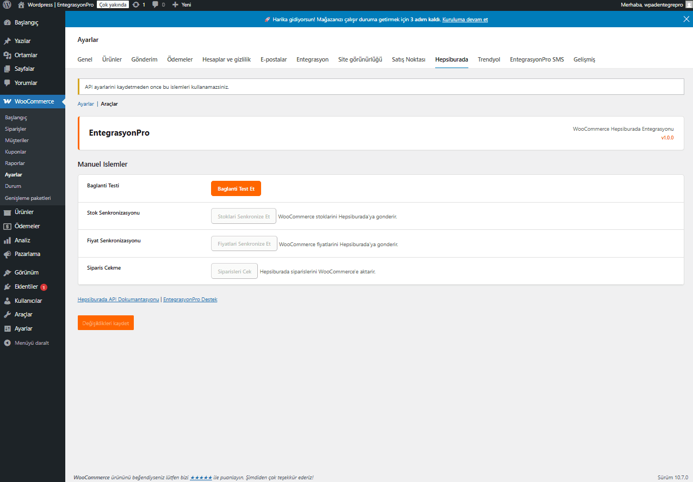
Task: Click the Kullanıcılar person icon
Action: (x=7, y=301)
